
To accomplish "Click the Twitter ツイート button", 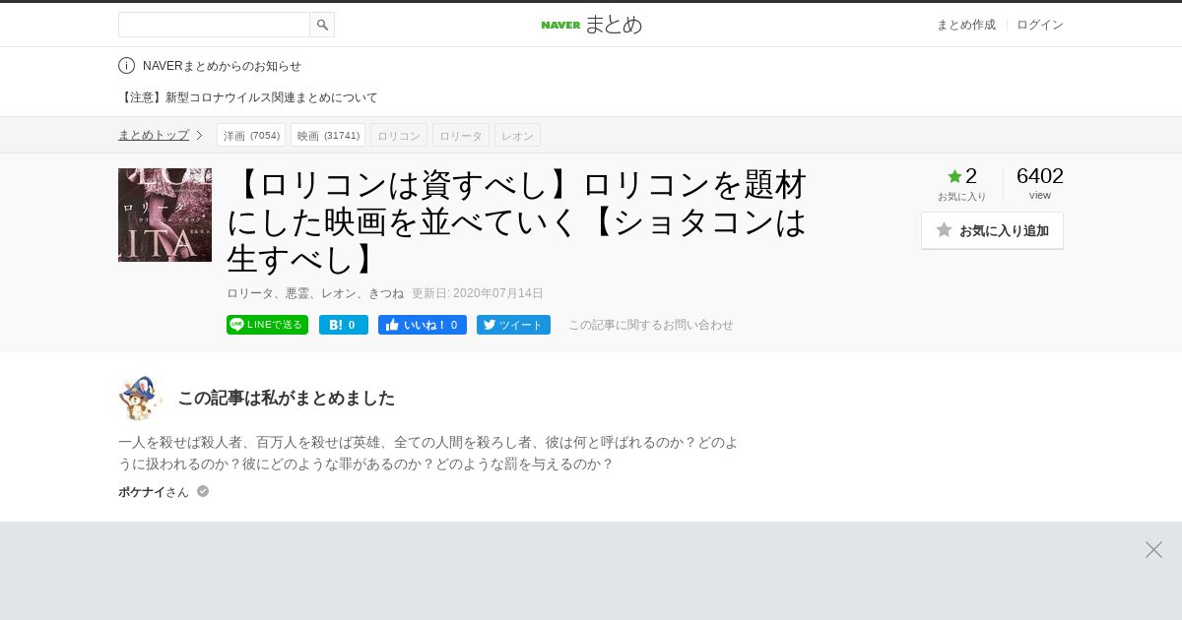I will click(513, 325).
